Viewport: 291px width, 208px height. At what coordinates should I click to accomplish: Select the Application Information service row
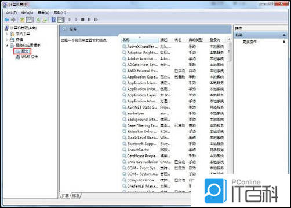173,89
